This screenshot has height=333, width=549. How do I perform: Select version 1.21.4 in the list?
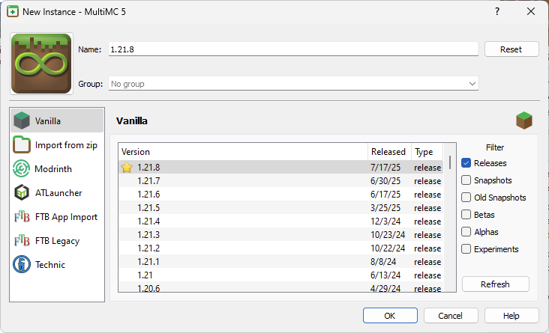pos(280,222)
